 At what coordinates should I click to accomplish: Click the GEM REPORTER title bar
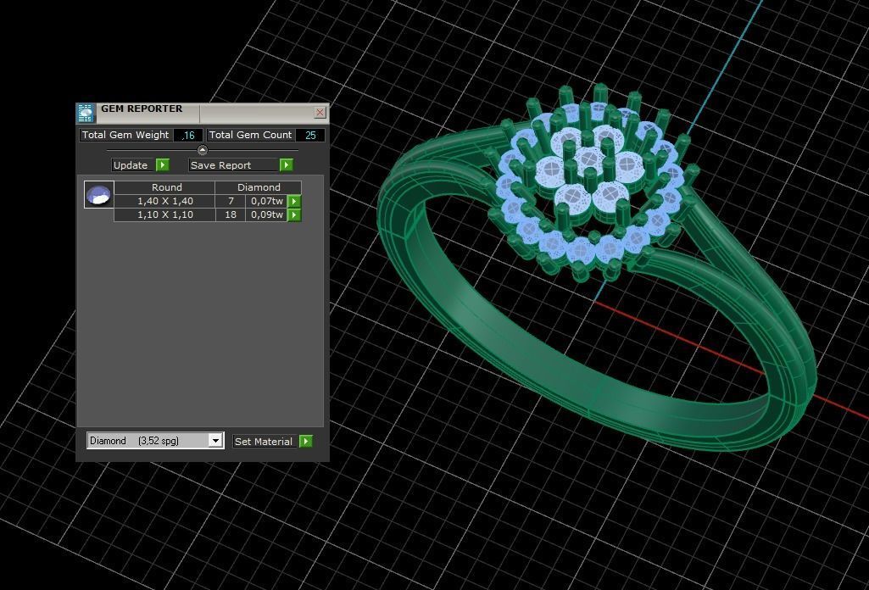203,113
